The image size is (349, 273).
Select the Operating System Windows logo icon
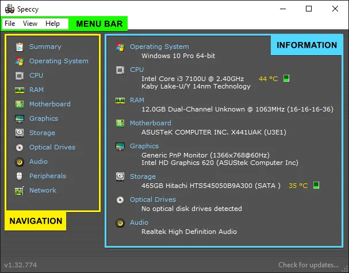[20, 61]
